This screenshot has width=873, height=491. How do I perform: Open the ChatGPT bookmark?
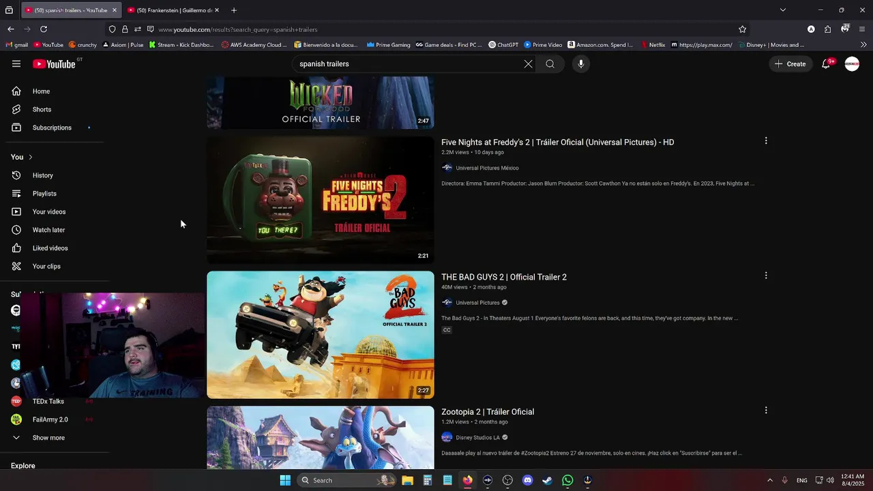point(503,45)
